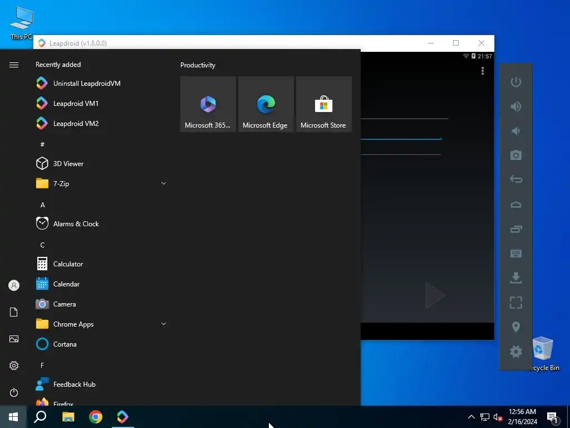This screenshot has height=428, width=570.
Task: Show hidden system tray icons
Action: [471, 417]
